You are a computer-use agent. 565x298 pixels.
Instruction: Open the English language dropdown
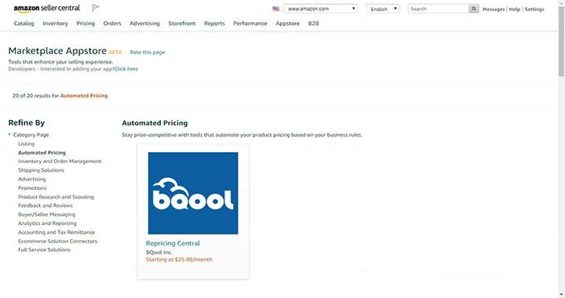383,9
